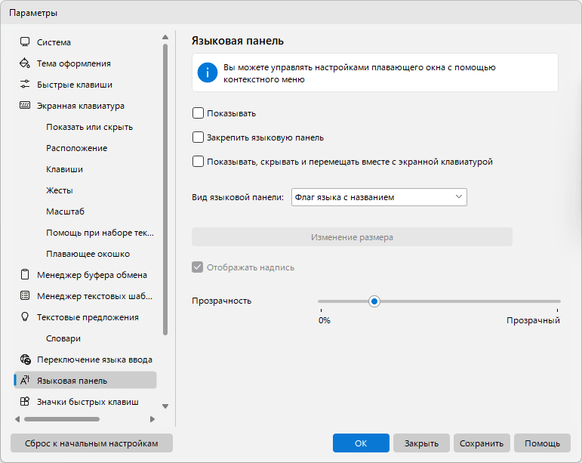The image size is (582, 463).
Task: Open Помощь via the button
Action: tap(542, 443)
